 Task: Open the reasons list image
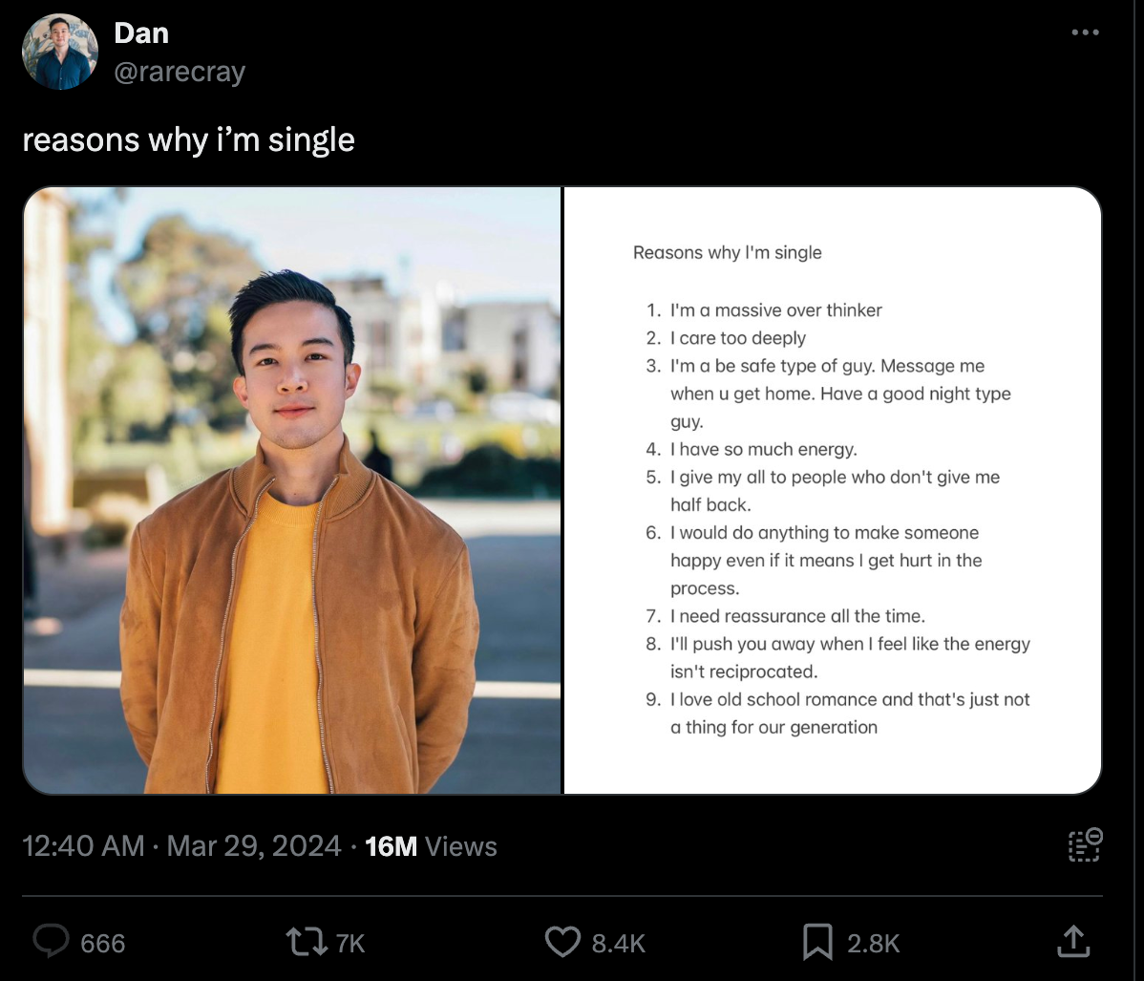[x=833, y=490]
